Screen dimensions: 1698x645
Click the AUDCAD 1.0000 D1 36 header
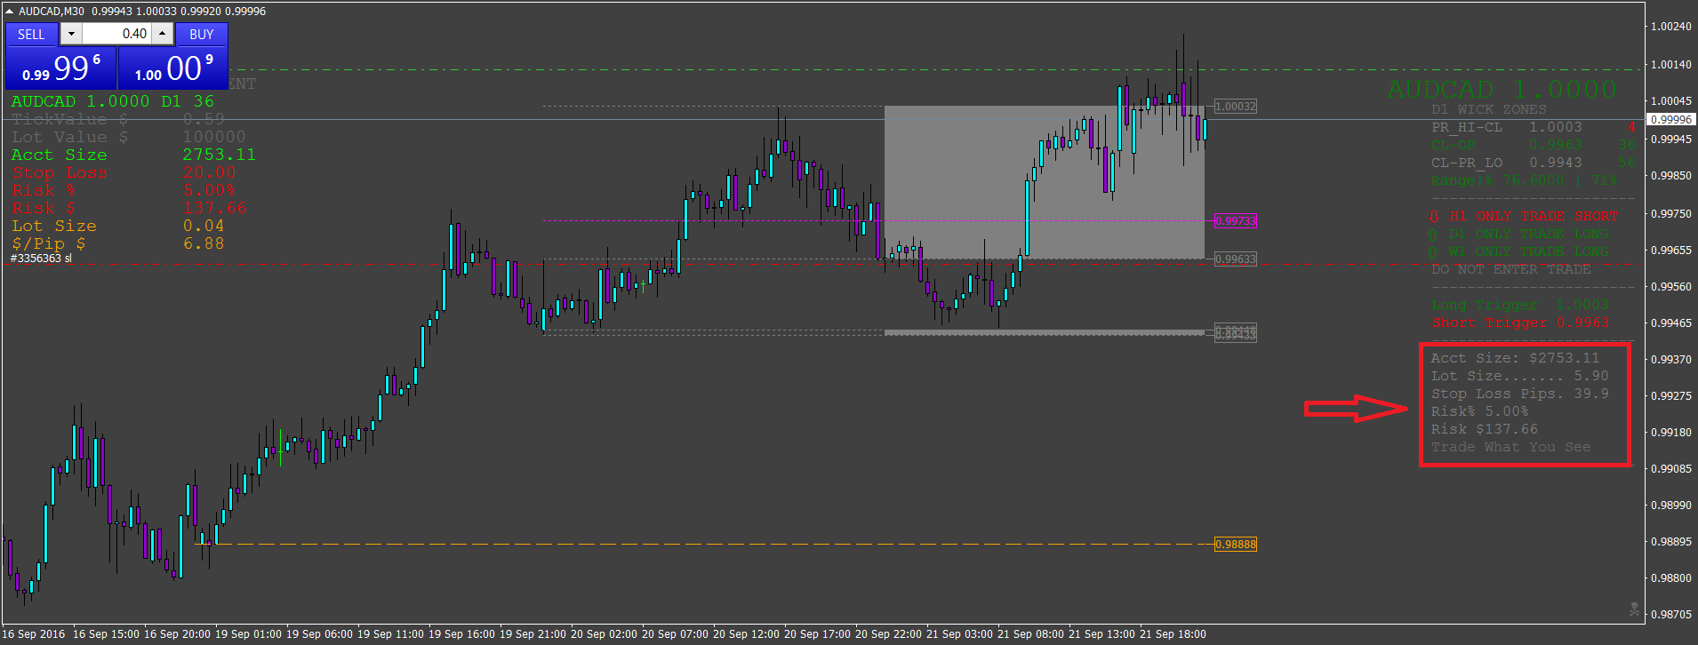[113, 101]
